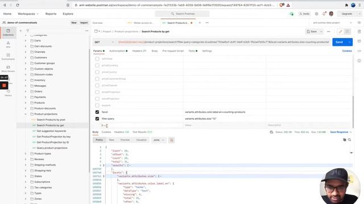Screen dimensions: 364x204
Task: Uncheck the facet parameter checkbox
Action: click(x=97, y=112)
